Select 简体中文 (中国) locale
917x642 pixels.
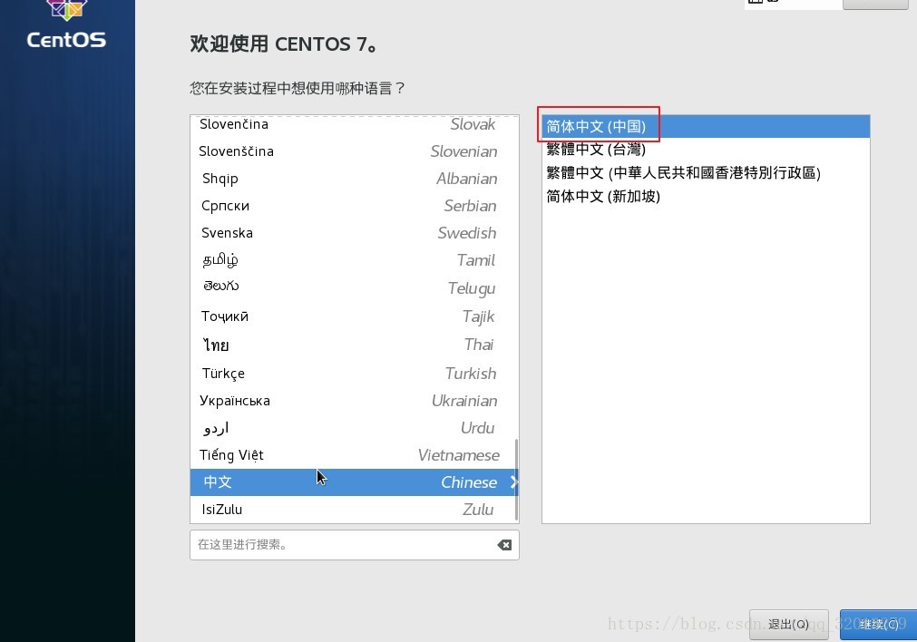[x=706, y=126]
